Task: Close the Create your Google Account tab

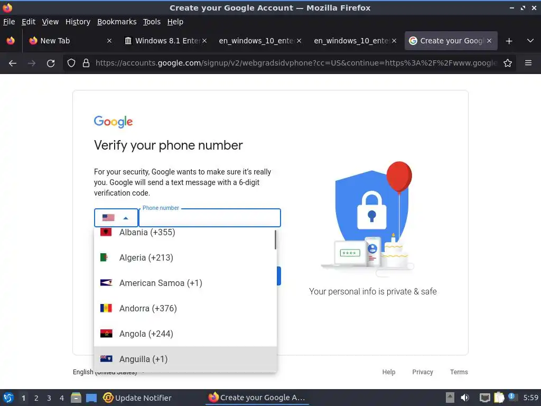Action: point(489,41)
